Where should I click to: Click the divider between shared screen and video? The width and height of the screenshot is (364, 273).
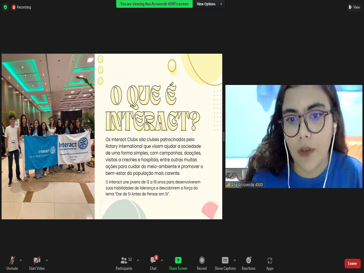tap(224, 136)
